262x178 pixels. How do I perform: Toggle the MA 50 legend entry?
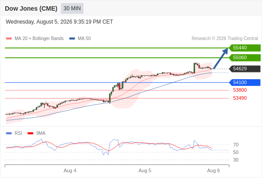pos(80,39)
